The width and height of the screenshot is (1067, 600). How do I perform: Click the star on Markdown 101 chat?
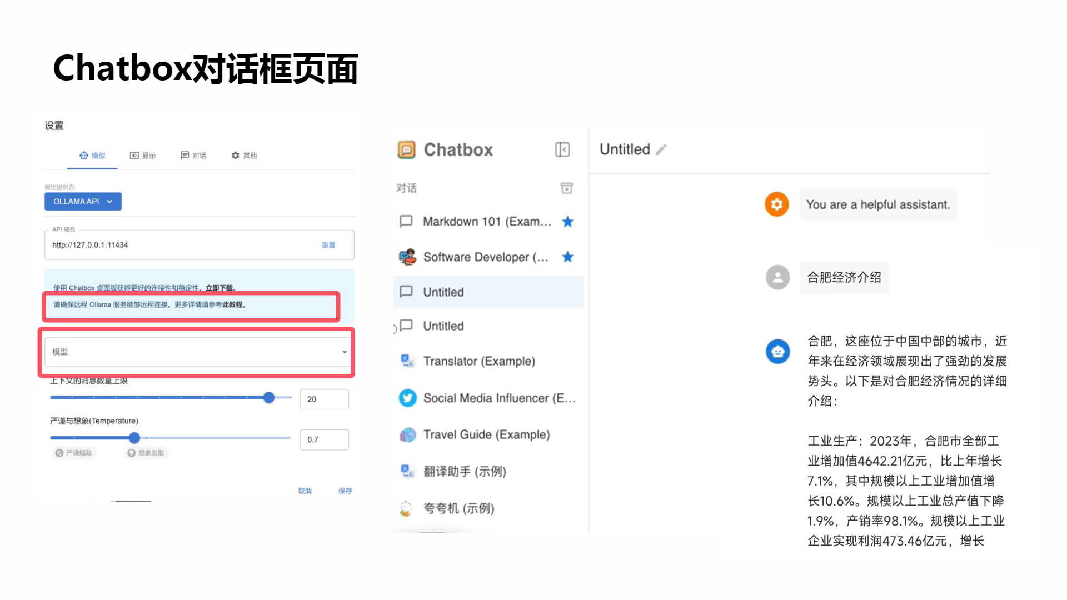[567, 222]
